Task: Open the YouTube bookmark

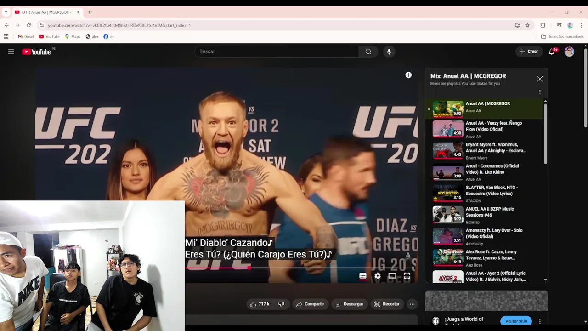Action: pyautogui.click(x=49, y=36)
